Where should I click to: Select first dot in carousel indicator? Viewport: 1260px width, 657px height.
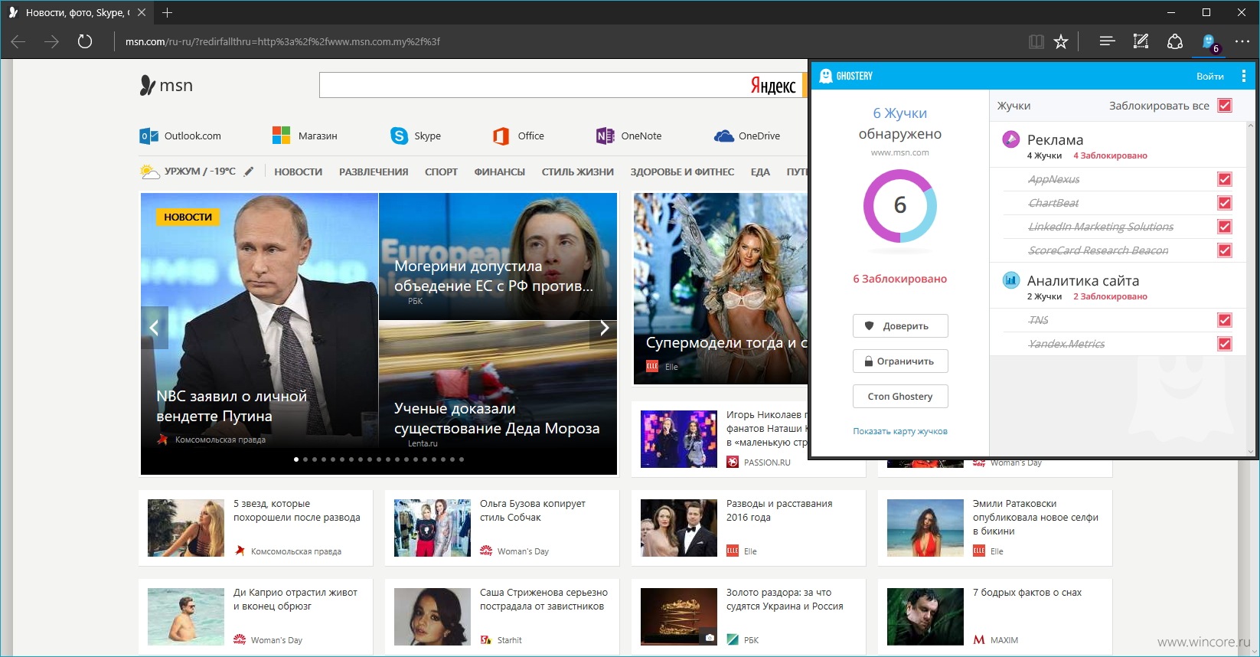tap(296, 459)
